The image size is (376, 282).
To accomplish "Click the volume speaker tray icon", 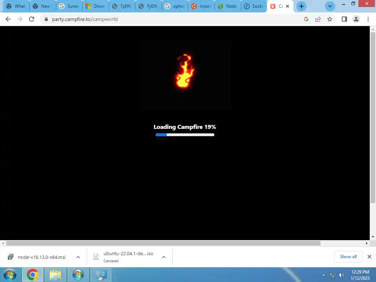I will pos(341,275).
